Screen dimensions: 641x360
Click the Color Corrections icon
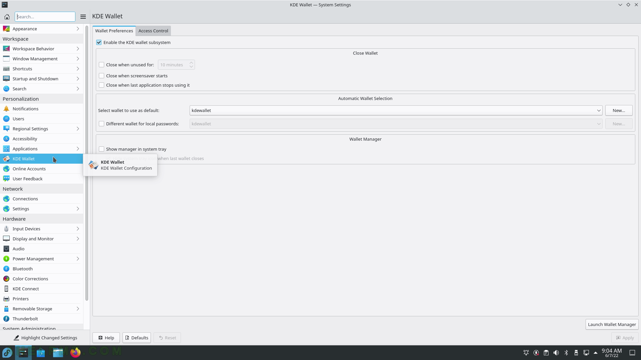pos(6,279)
